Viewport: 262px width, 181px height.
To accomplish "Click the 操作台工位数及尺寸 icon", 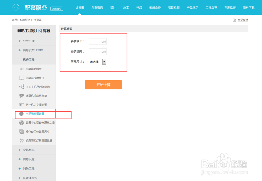I will coord(21,132).
